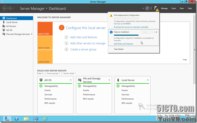Open Internet Explorer from the taskbar

pyautogui.click(x=45, y=119)
